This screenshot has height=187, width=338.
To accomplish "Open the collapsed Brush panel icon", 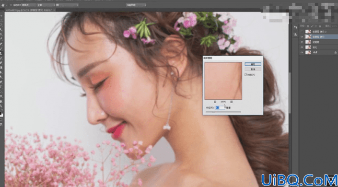I will tap(295, 27).
